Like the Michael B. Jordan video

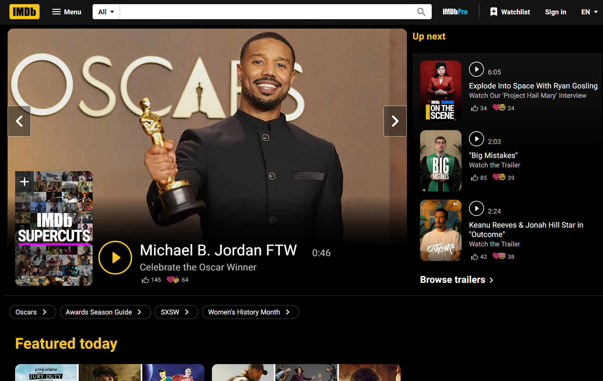pos(146,280)
